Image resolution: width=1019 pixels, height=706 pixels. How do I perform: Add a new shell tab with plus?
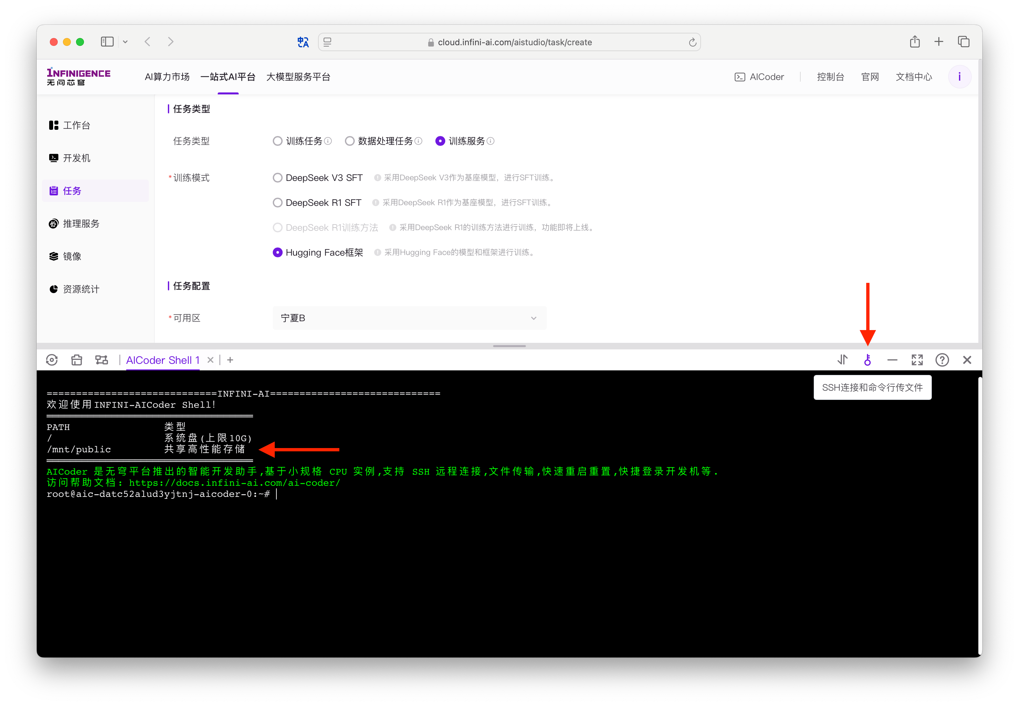(230, 360)
